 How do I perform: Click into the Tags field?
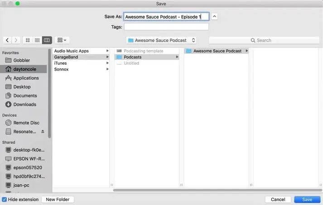tap(166, 27)
